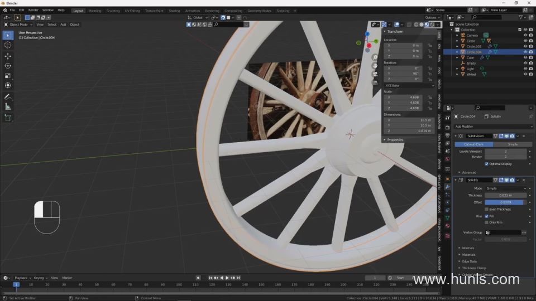Select the Select Box tool
The width and height of the screenshot is (536, 301).
pos(8,35)
